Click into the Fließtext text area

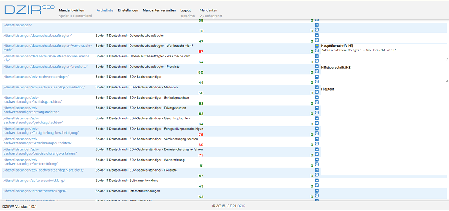[x=384, y=133]
